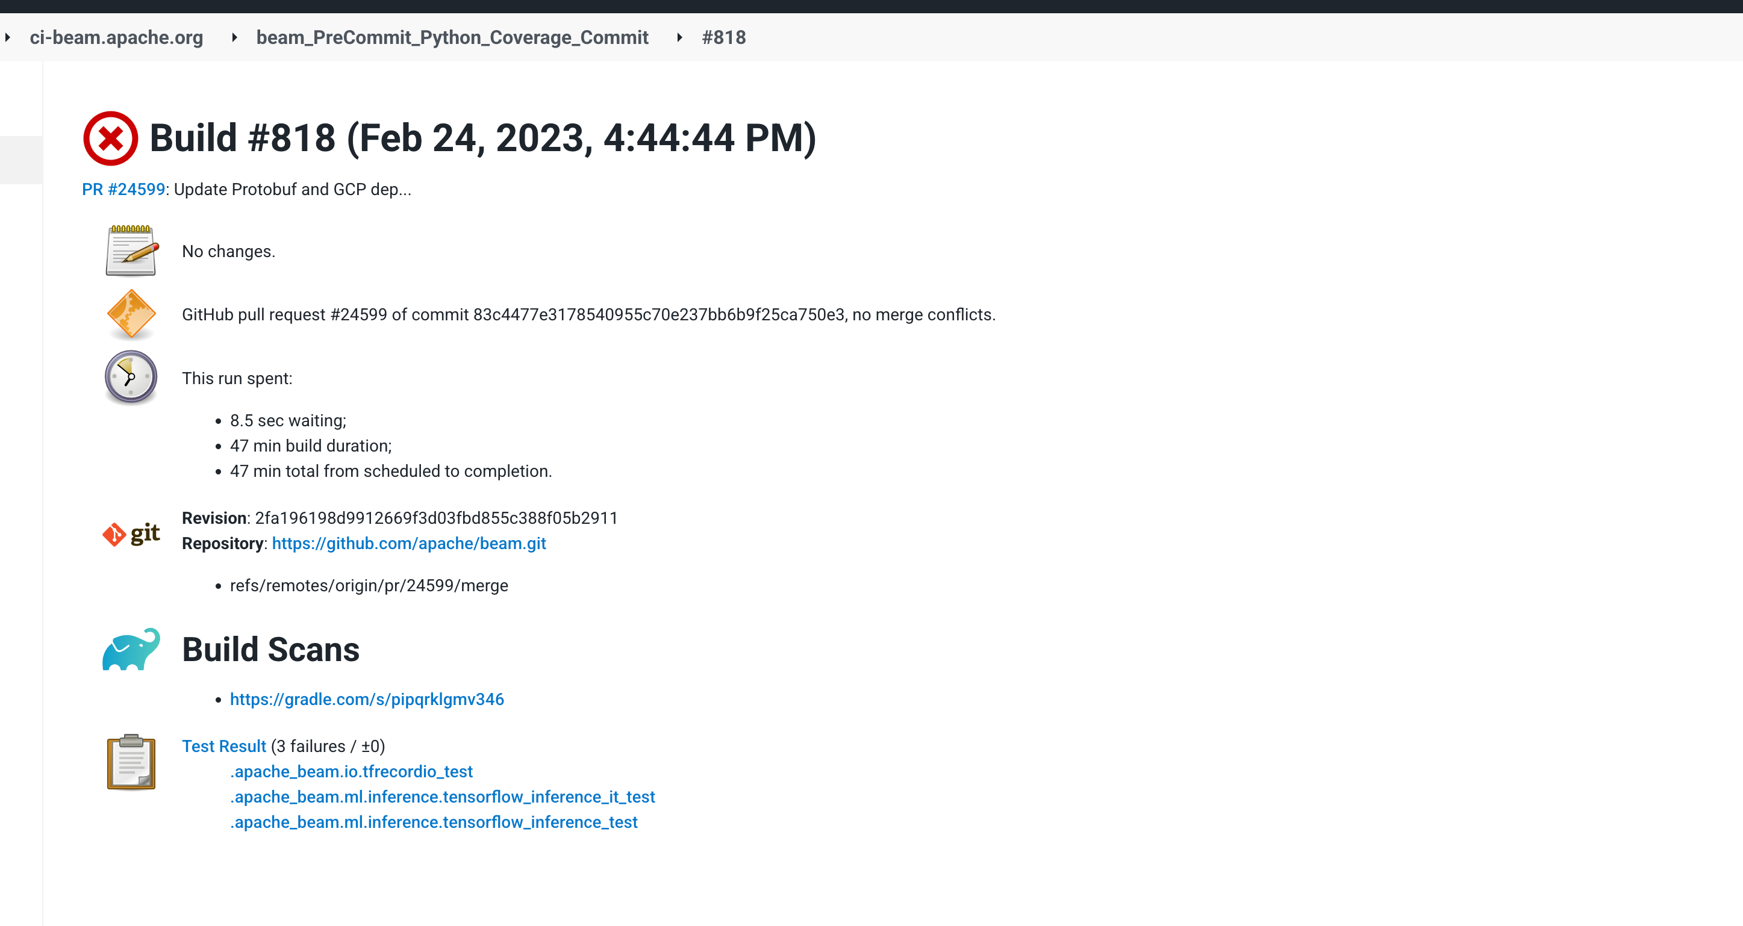Click the orange GitHub pull request icon
The image size is (1743, 926).
[131, 314]
